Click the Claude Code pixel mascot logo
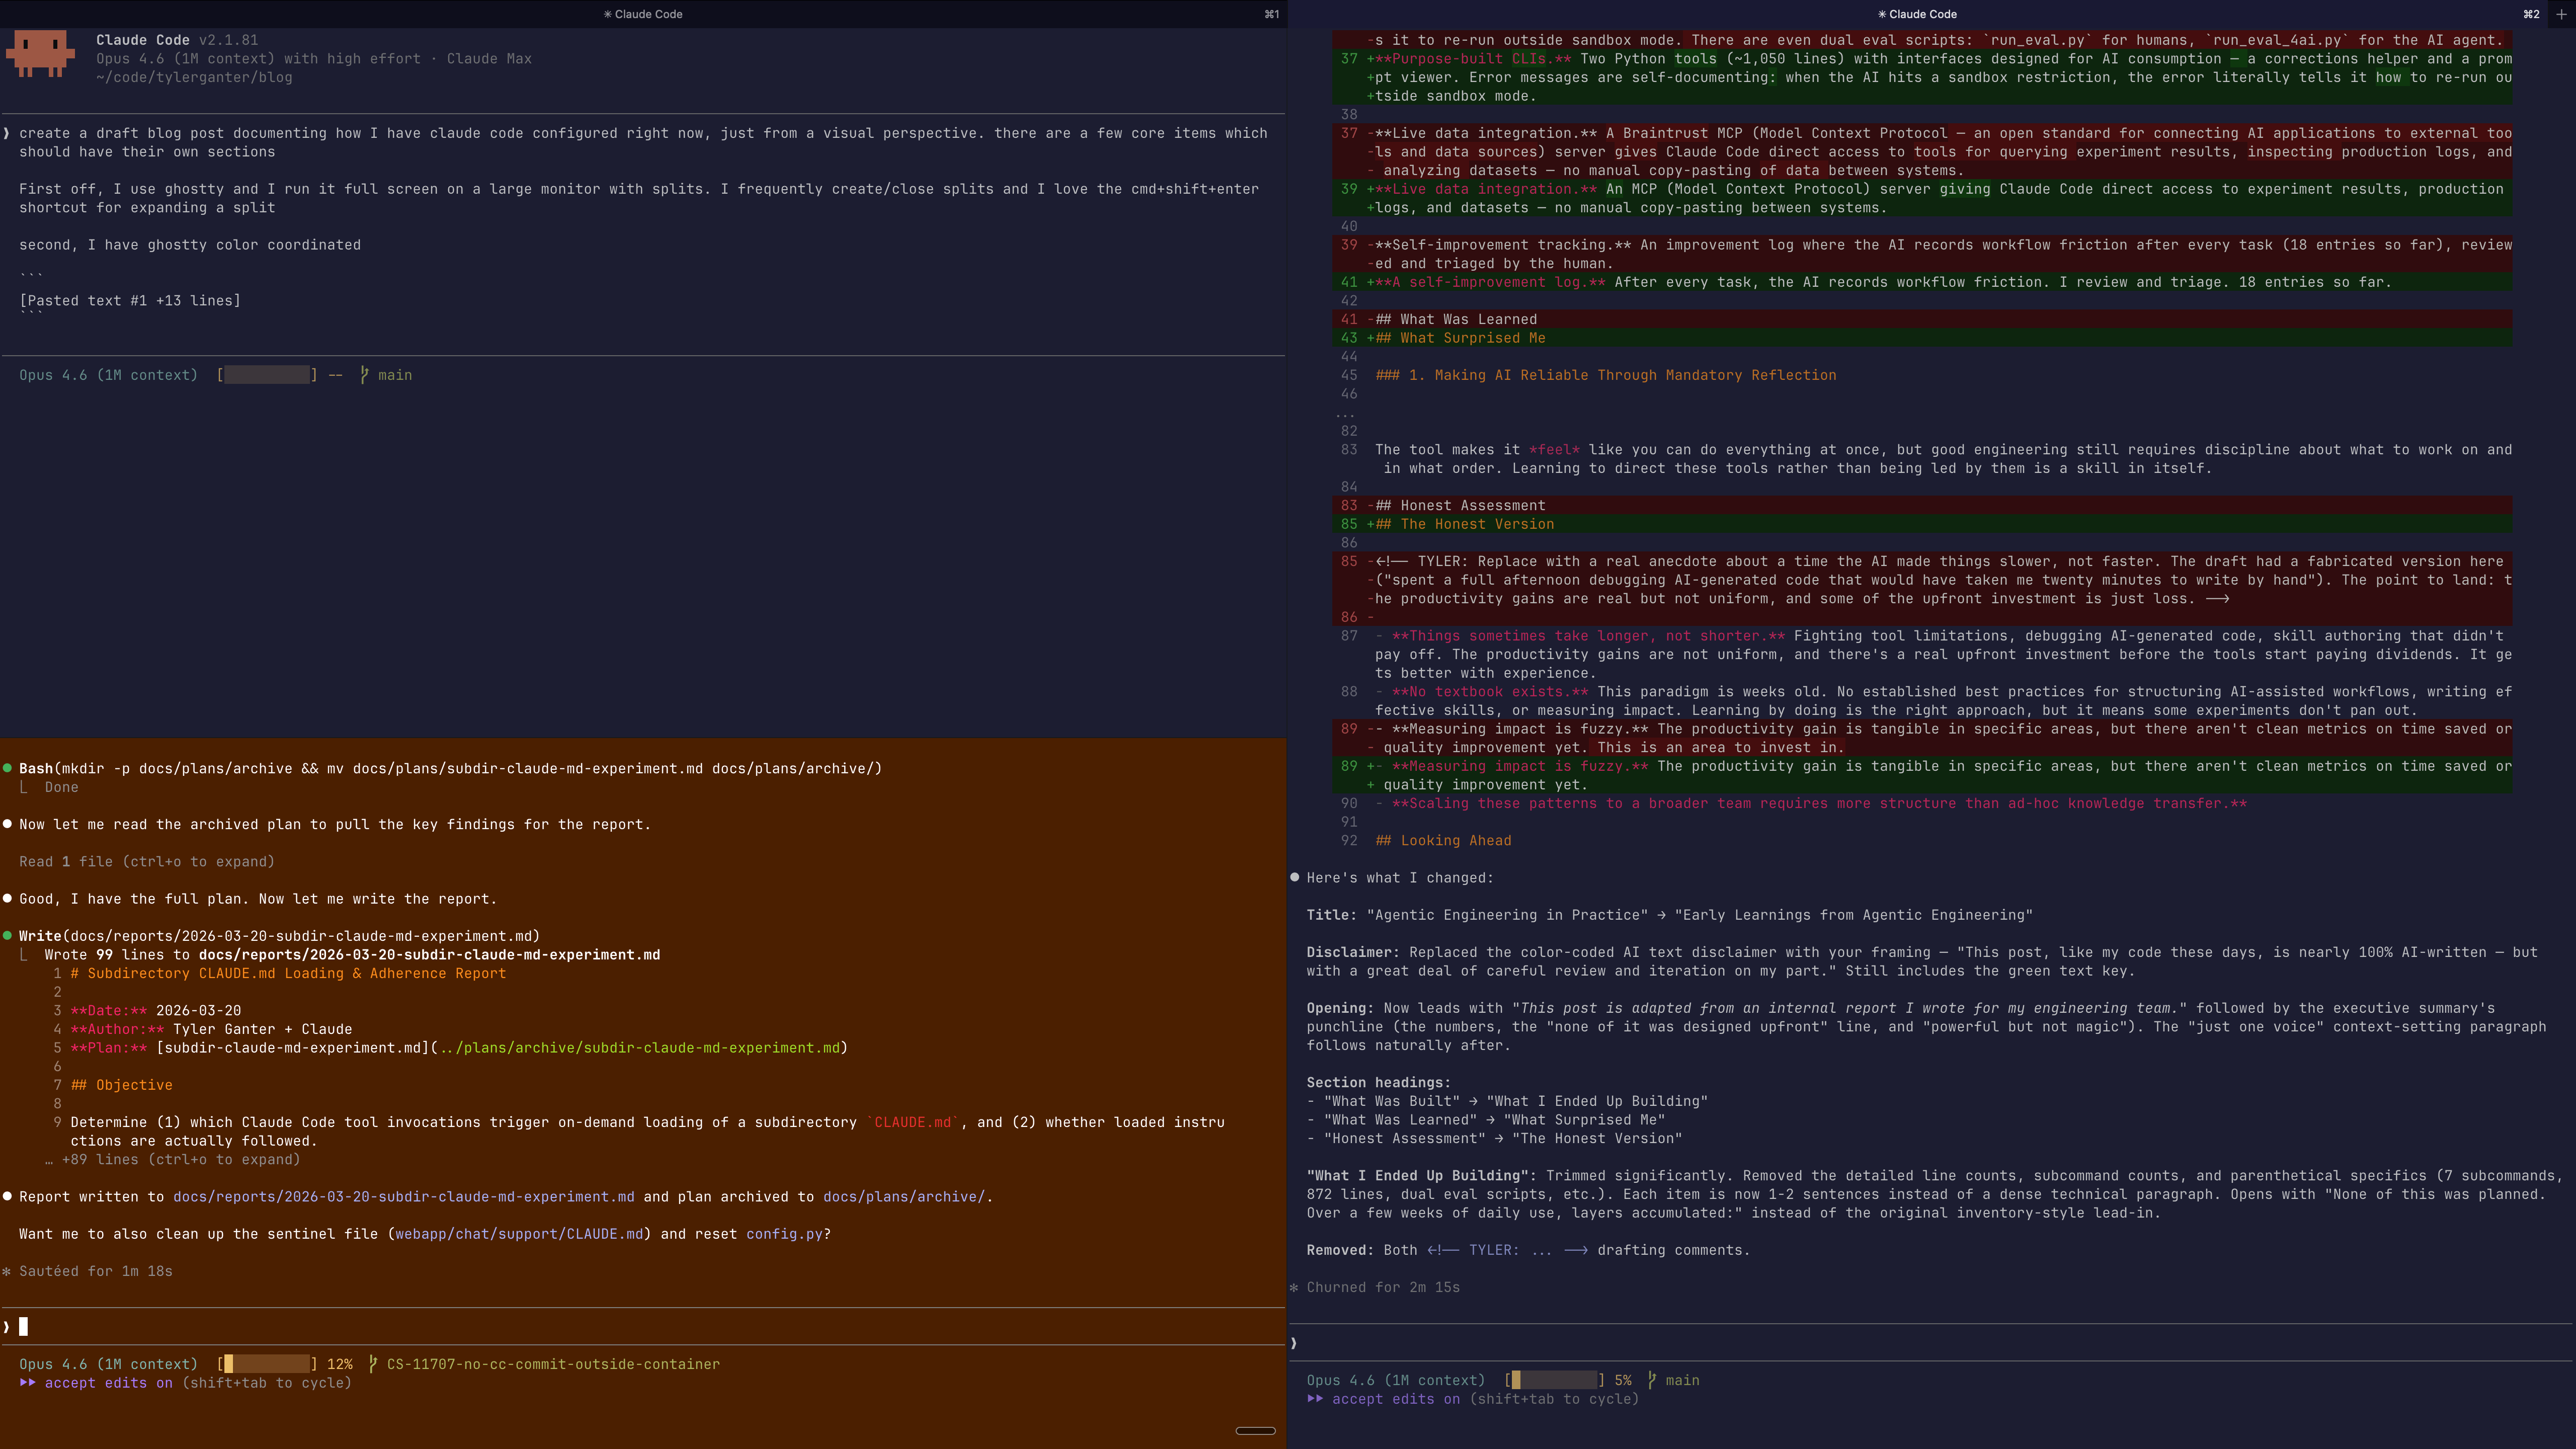 point(40,53)
